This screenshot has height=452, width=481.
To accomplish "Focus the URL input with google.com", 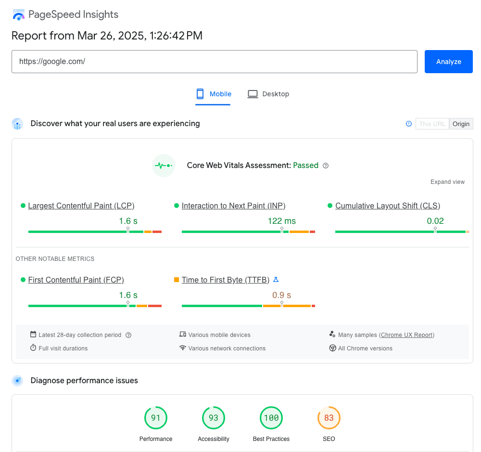I will point(215,62).
